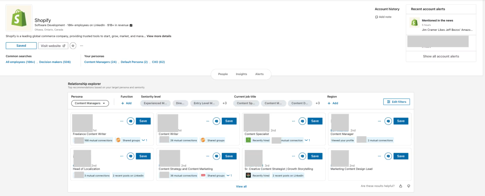Click company icon beside Recently hired on Content Specialist card
The height and width of the screenshot is (196, 485).
click(x=248, y=140)
